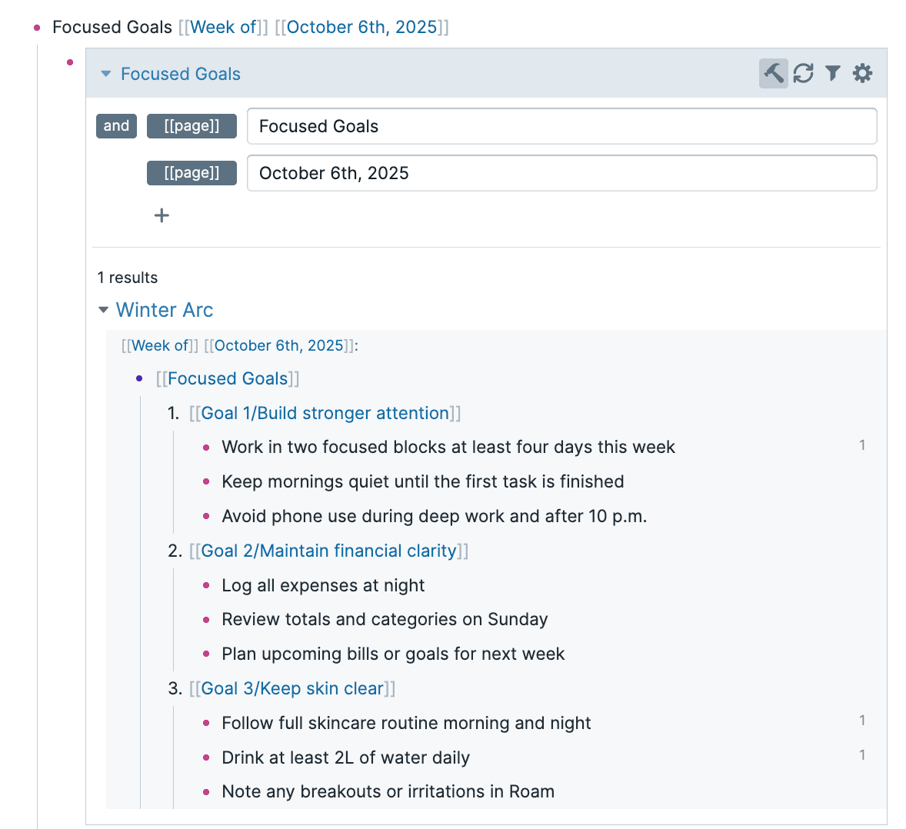Click reference count beside 'Drink at least 2L'
This screenshot has width=906, height=829.
[x=862, y=755]
